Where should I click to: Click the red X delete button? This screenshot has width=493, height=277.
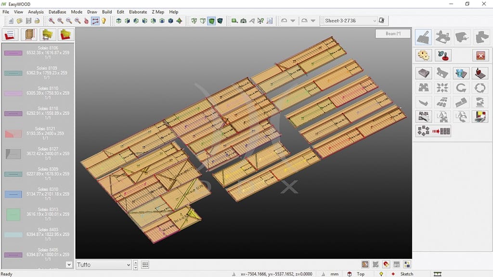tap(480, 55)
